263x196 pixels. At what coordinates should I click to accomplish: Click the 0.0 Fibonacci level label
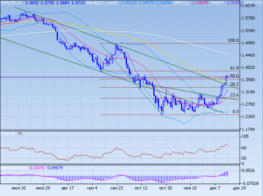tap(235, 111)
